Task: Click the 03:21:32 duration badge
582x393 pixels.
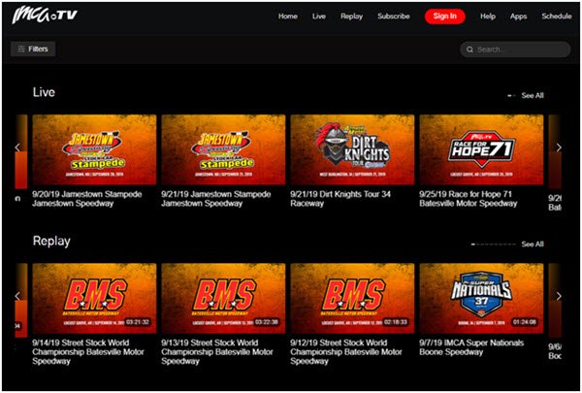Action: pos(138,322)
